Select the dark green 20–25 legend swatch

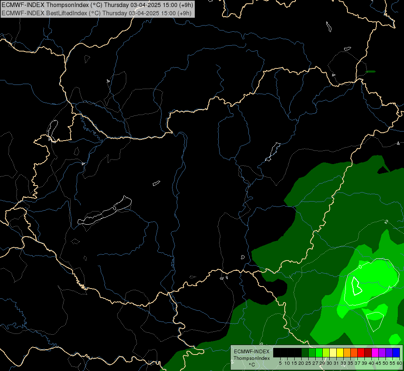(305, 352)
